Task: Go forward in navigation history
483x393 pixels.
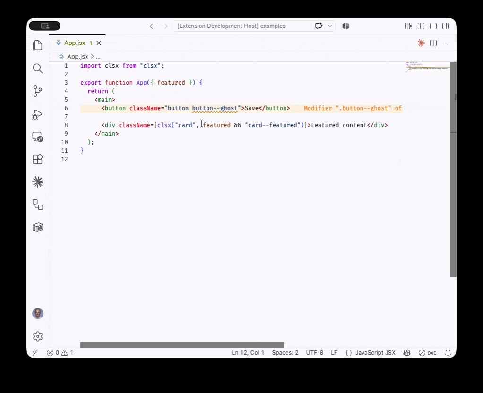Action: tap(165, 26)
